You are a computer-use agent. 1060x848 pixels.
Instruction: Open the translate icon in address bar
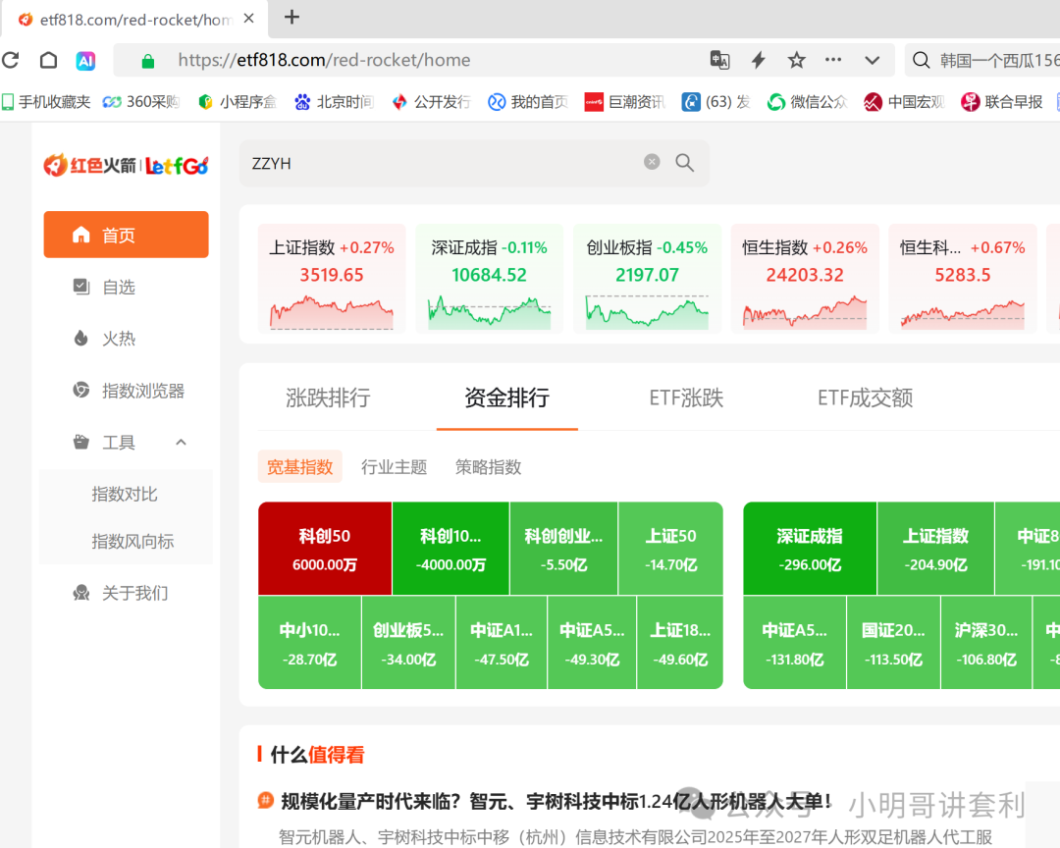click(719, 61)
